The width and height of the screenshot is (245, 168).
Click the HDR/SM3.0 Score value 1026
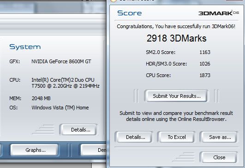coord(205,64)
